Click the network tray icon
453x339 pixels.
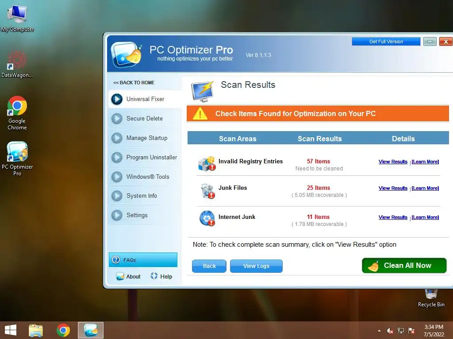pyautogui.click(x=401, y=331)
